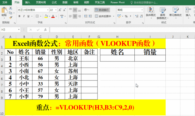Screen dimensions: 195x116
Task: Click the Percent Style icon
Action: click(126, 16)
